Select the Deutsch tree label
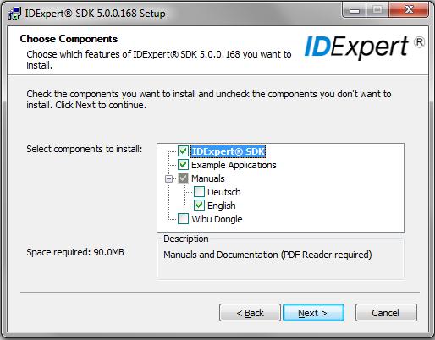The width and height of the screenshot is (435, 340). (224, 192)
